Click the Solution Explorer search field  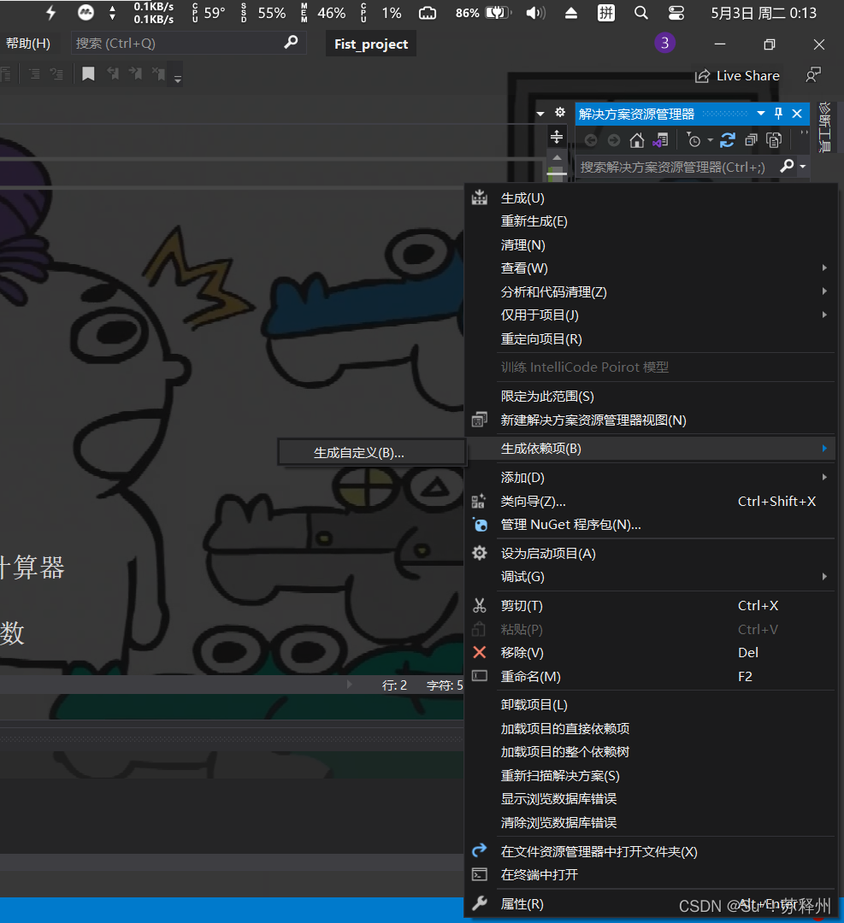coord(677,168)
